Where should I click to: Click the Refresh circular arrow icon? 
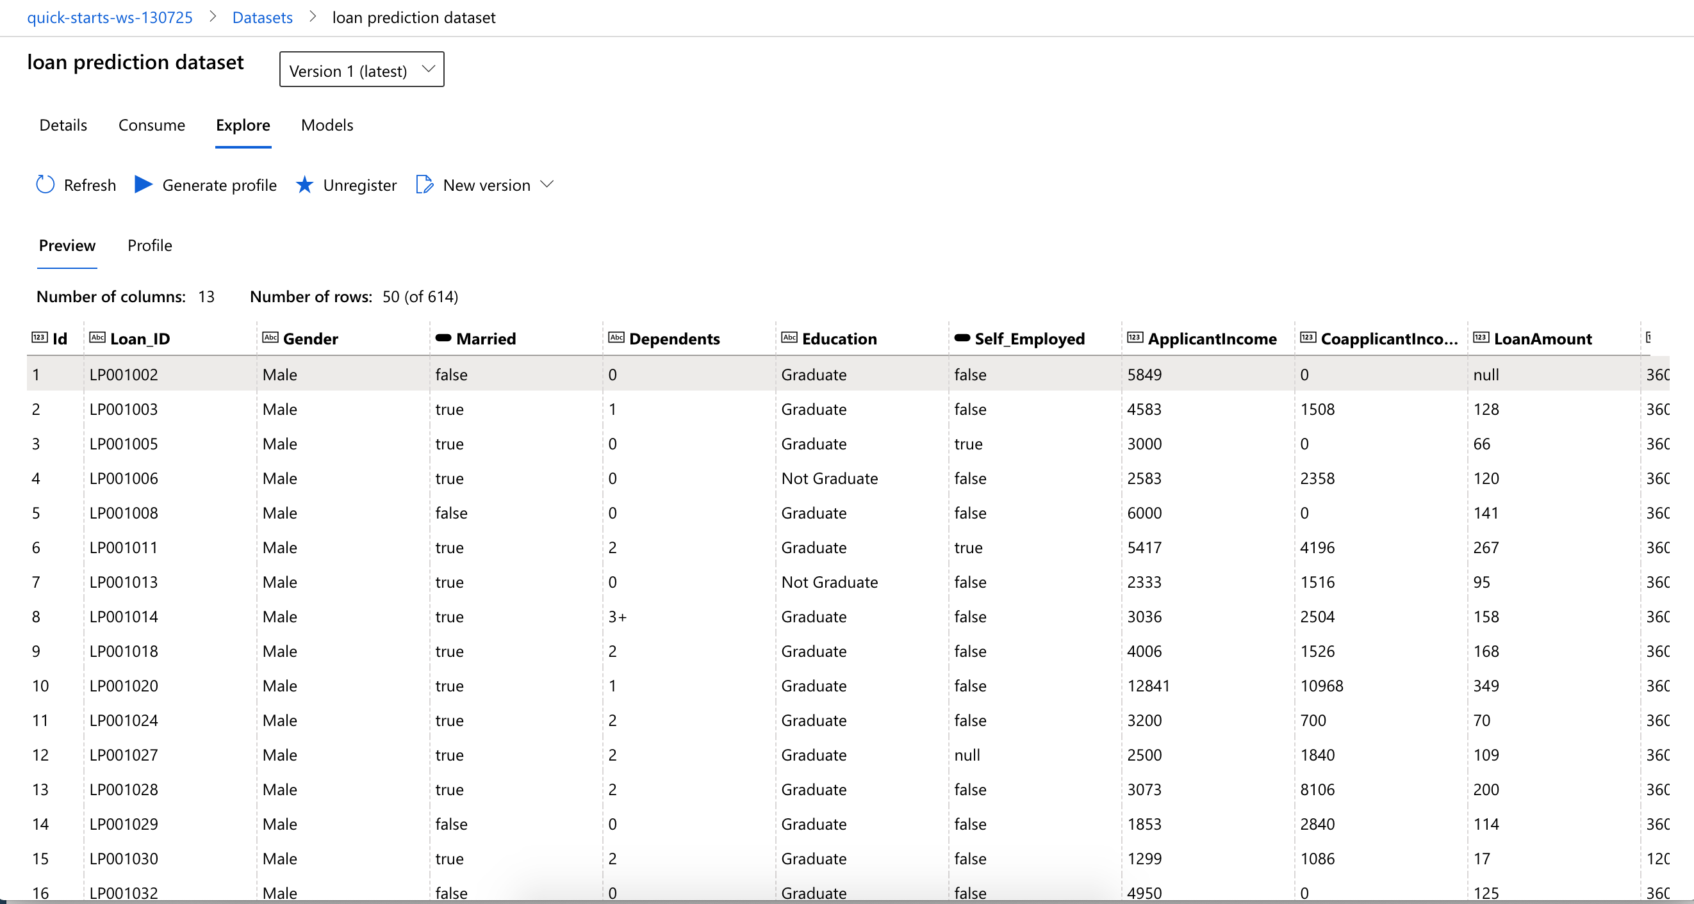point(45,184)
